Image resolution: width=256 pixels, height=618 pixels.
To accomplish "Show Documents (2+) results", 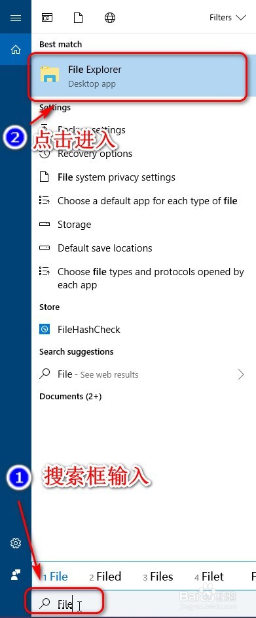I will (x=70, y=397).
